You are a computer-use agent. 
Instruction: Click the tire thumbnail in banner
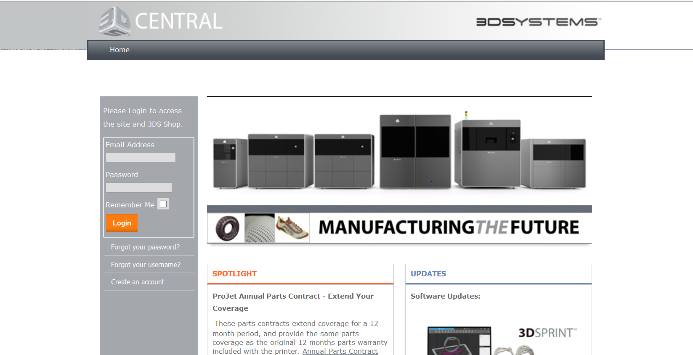(227, 228)
